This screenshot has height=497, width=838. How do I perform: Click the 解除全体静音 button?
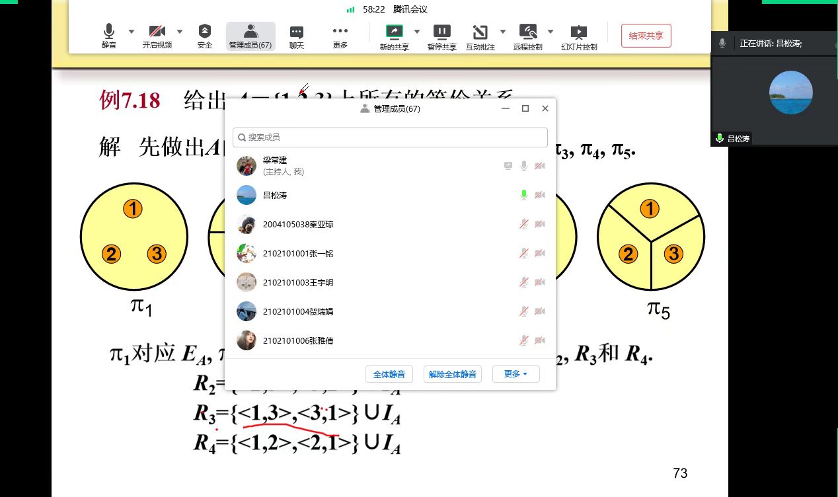[x=452, y=374]
